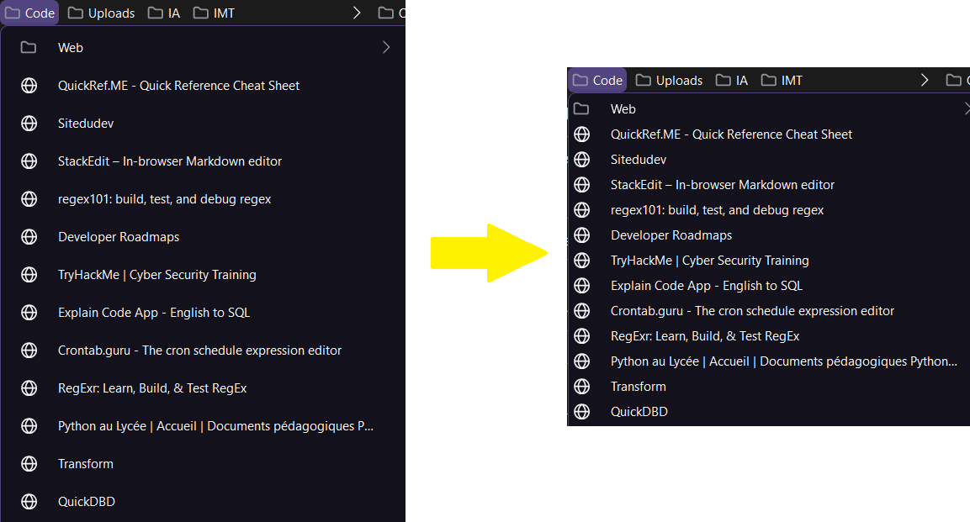The width and height of the screenshot is (970, 522).
Task: Open IA folder in left bookmarks bar
Action: (x=164, y=13)
